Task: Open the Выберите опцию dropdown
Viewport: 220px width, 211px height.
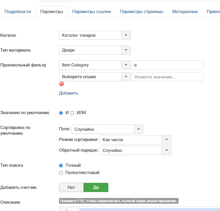Action: pos(95,77)
